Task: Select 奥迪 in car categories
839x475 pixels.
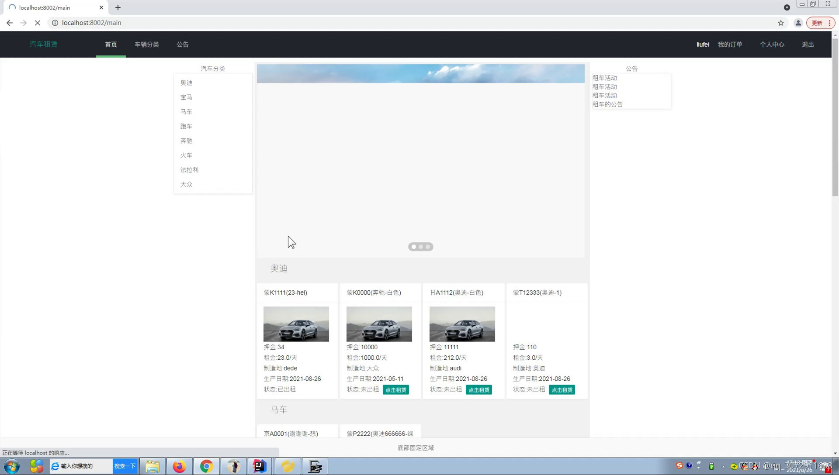Action: (x=186, y=83)
